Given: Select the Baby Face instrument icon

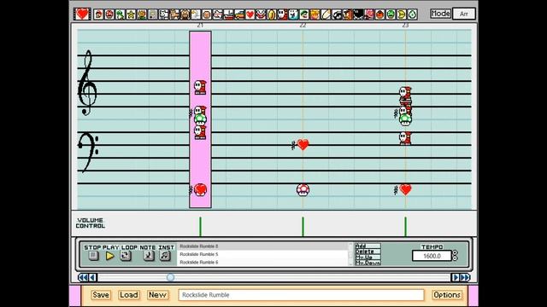Looking at the screenshot, I should click(x=207, y=14).
